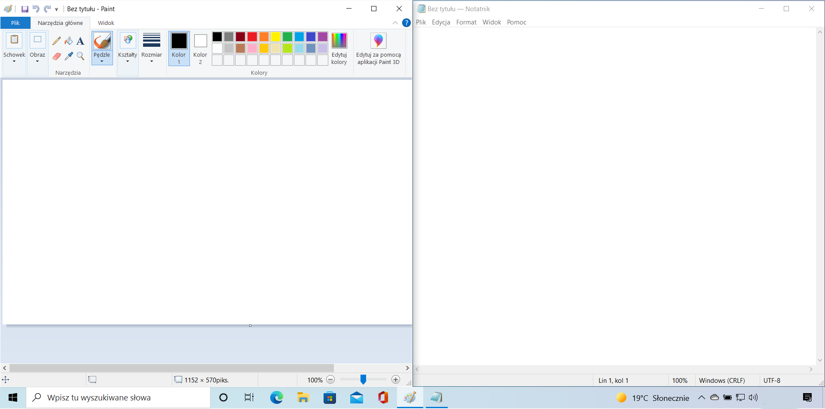The width and height of the screenshot is (825, 409).
Task: Activate the Magnifier tool
Action: 80,56
